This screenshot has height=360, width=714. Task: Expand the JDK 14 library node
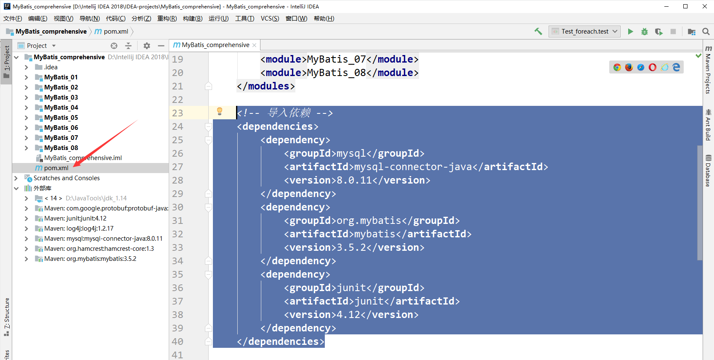[x=27, y=198]
